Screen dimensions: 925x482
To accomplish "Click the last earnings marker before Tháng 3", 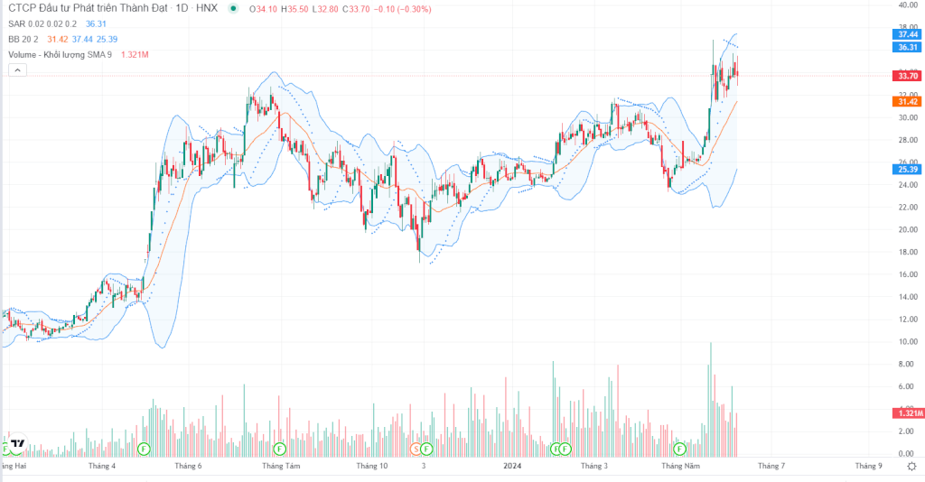I will pyautogui.click(x=565, y=448).
